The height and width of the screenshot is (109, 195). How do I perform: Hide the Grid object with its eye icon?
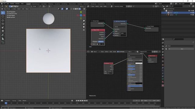[x=191, y=13]
